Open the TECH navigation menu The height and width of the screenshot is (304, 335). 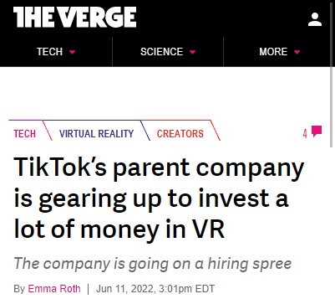coord(56,52)
